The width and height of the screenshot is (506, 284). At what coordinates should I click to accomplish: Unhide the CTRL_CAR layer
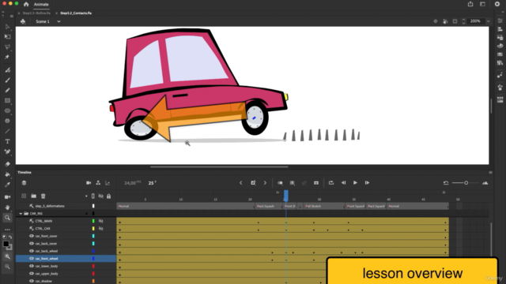click(x=100, y=229)
